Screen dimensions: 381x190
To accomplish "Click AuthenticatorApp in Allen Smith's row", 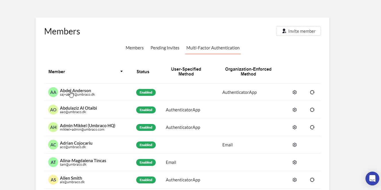I will pos(183,180).
